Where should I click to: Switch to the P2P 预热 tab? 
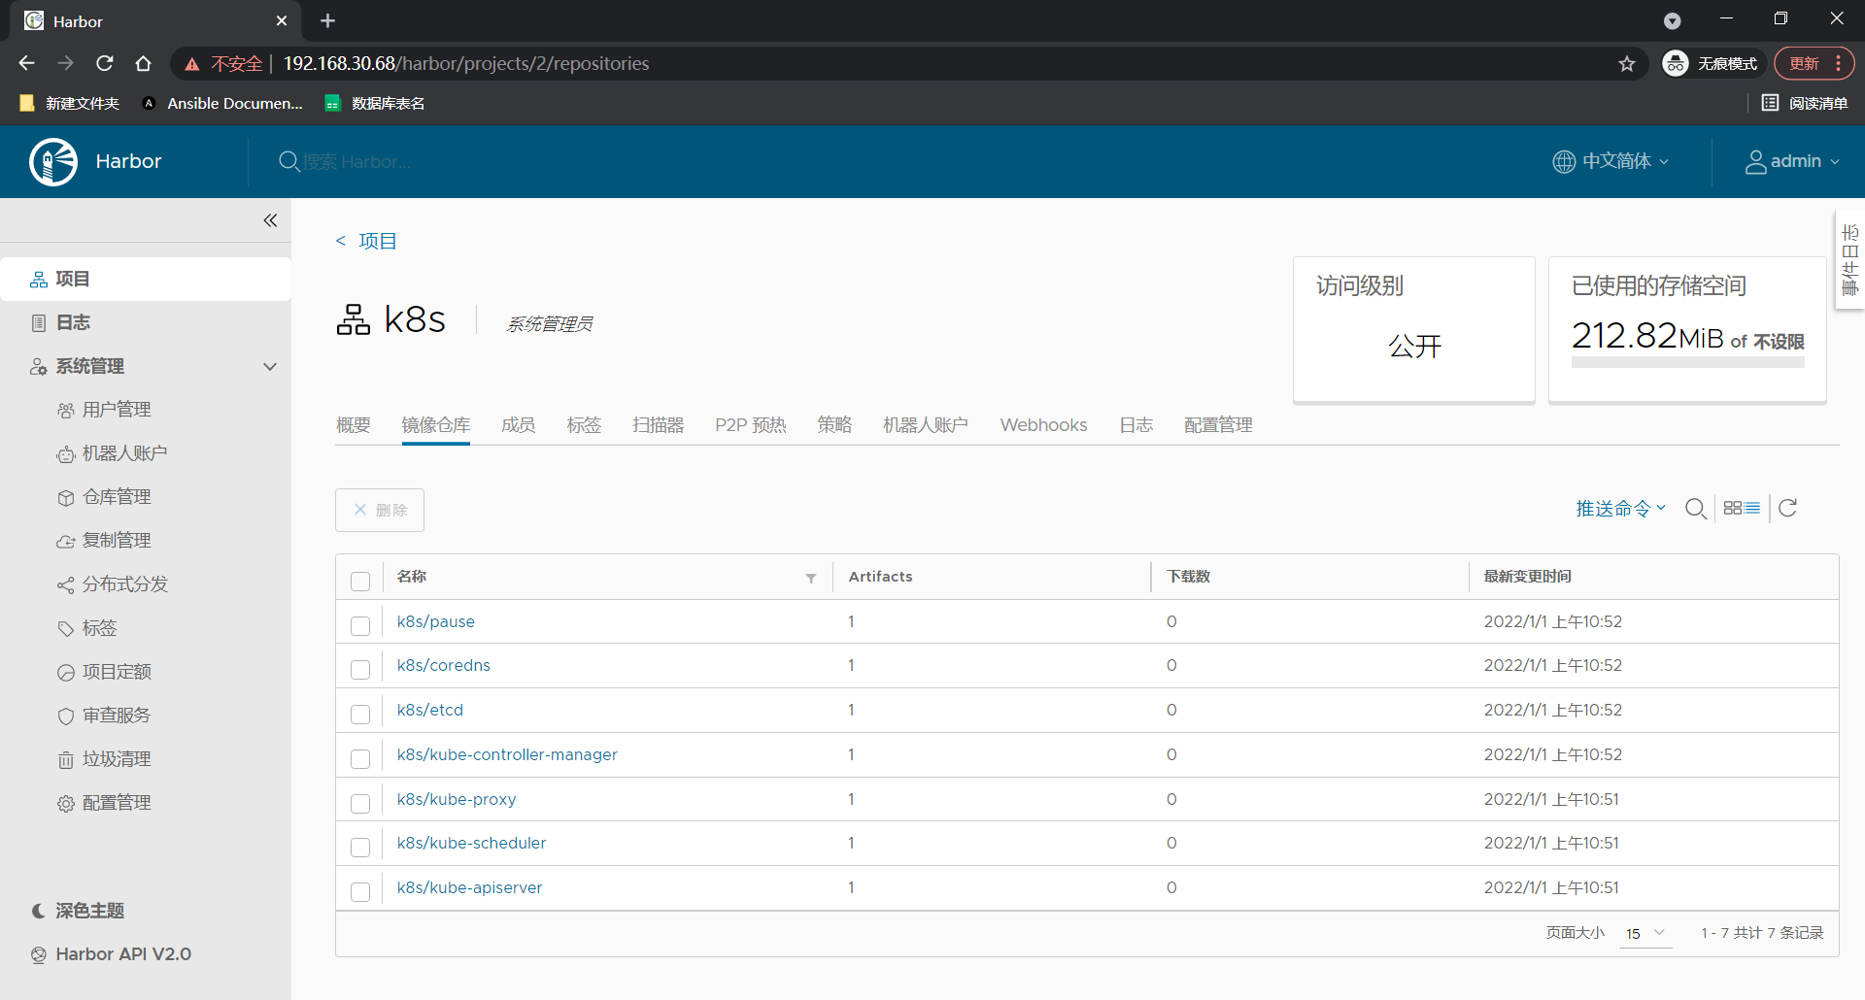pos(750,425)
